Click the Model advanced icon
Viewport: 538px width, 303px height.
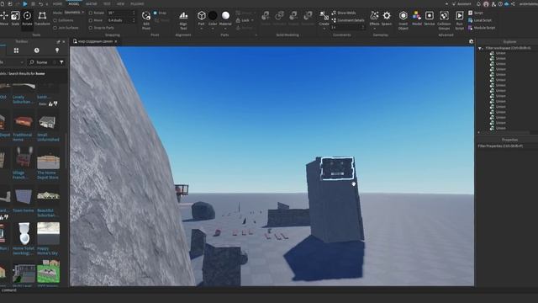[417, 18]
